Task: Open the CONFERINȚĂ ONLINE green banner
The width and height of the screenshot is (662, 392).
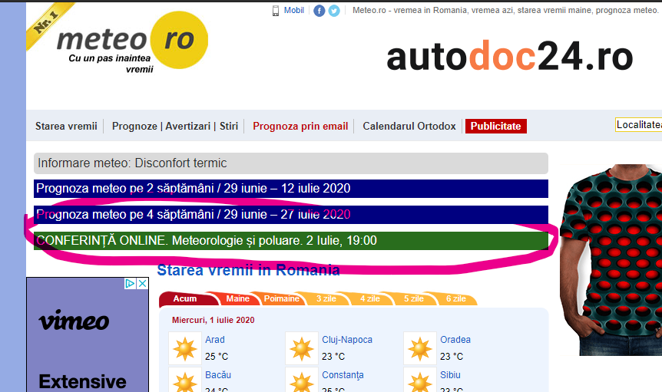Action: tap(291, 241)
